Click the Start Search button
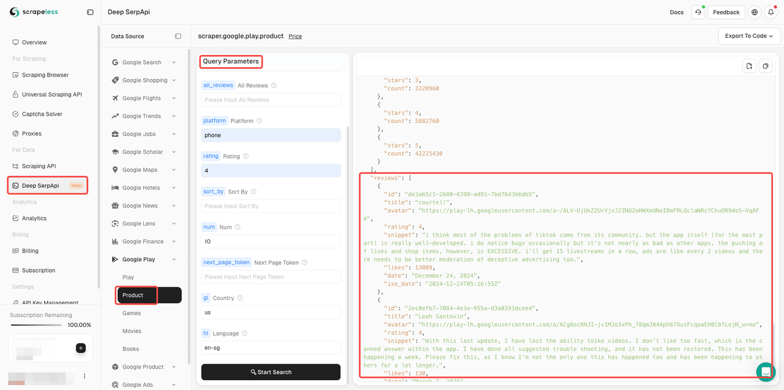This screenshot has height=390, width=784. click(x=271, y=372)
